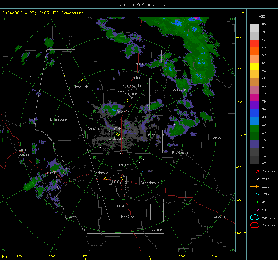Click magenta 42 dBZ color swatch

(255, 97)
